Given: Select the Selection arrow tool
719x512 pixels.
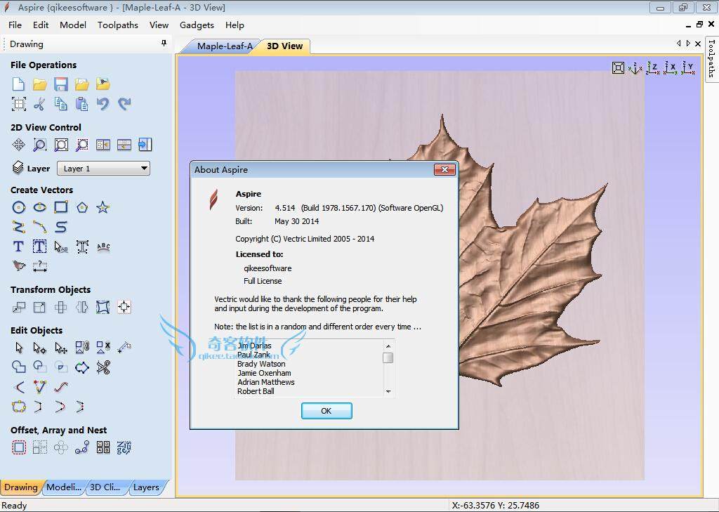Looking at the screenshot, I should (x=19, y=348).
